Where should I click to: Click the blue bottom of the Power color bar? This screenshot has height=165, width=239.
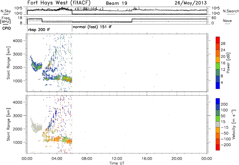click(218, 85)
